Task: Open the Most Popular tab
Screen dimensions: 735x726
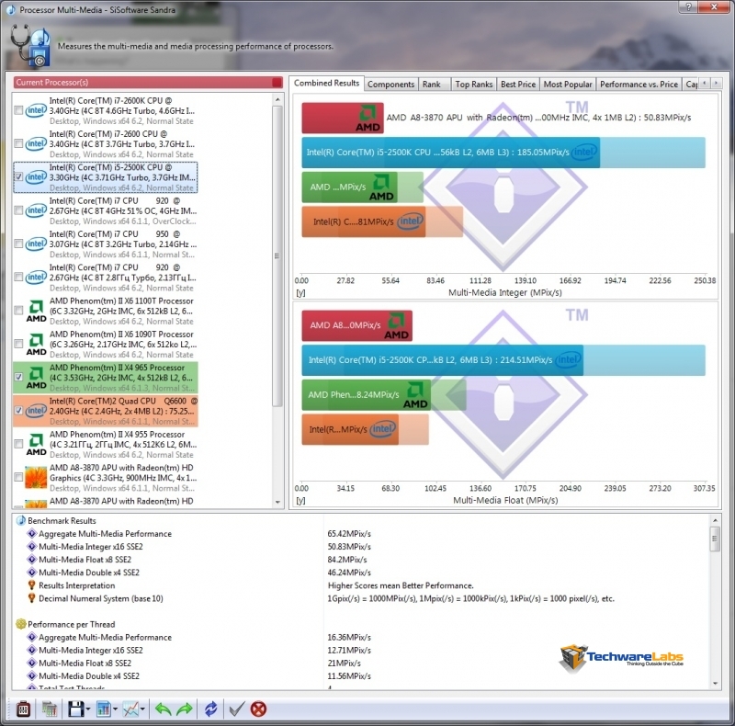Action: click(568, 84)
